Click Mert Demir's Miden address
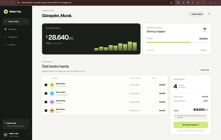This screenshot has height=140, width=221. (x=135, y=110)
